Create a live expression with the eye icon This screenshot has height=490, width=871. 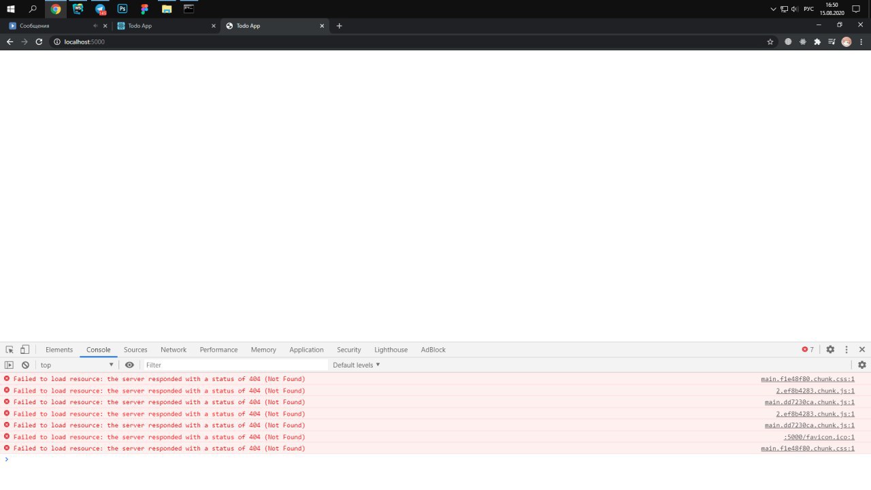coord(129,365)
